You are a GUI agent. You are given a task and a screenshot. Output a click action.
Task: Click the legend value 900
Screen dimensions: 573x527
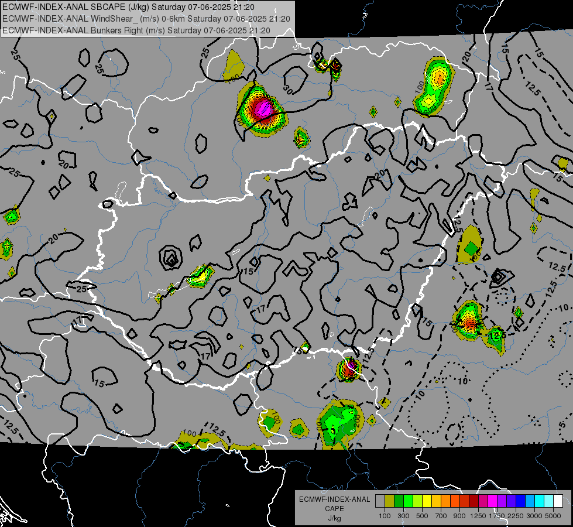pos(459,516)
